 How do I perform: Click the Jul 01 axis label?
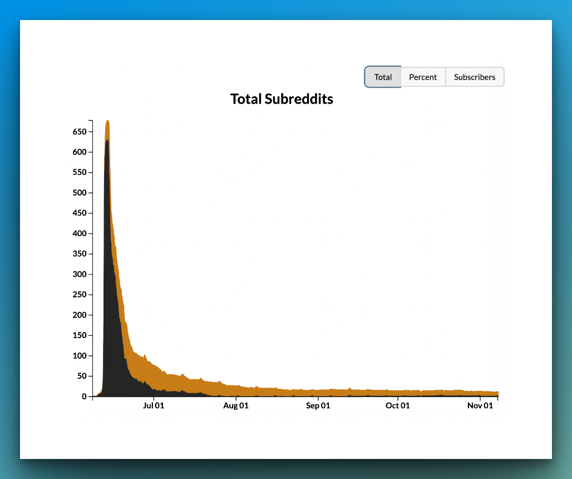click(154, 405)
